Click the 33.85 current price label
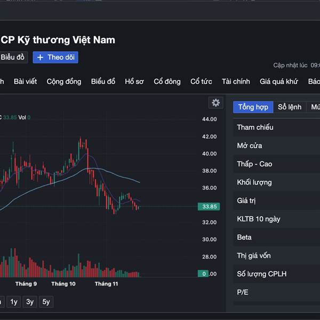Image resolution: width=320 pixels, height=320 pixels. pyautogui.click(x=207, y=206)
